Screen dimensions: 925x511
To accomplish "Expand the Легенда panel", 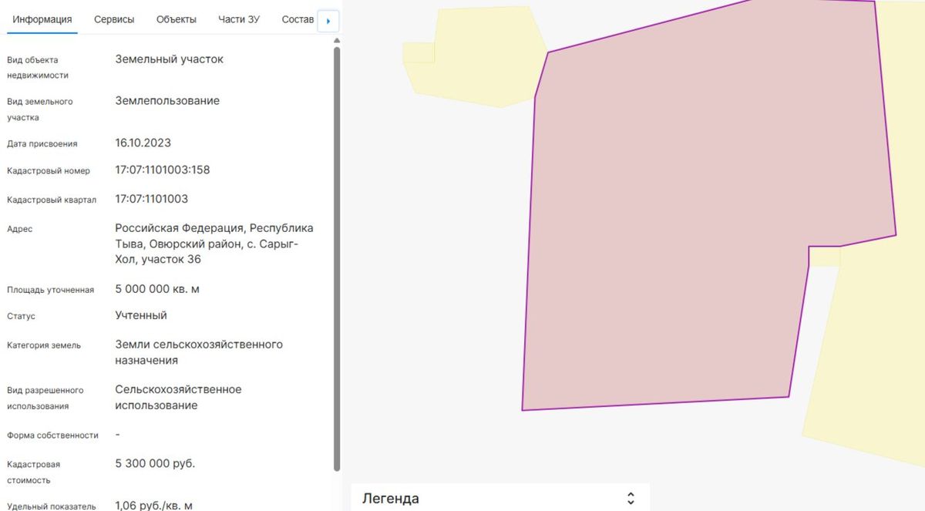I will (631, 498).
